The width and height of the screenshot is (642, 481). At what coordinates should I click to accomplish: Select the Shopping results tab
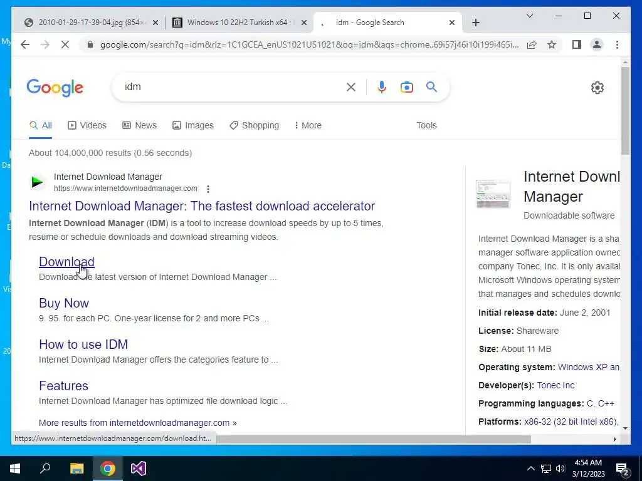pyautogui.click(x=255, y=125)
